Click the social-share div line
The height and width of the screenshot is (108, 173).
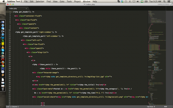tap(90, 97)
